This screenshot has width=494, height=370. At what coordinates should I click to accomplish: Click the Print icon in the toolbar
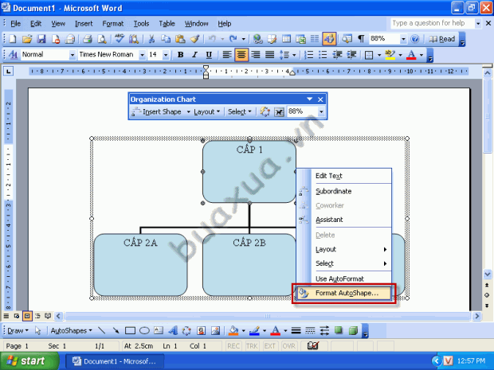[x=87, y=39]
